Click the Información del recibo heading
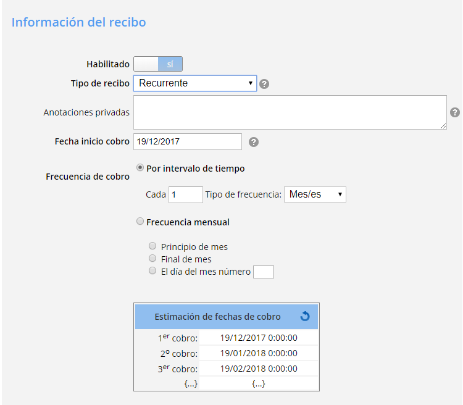Viewport: 463px width, 405px height. pos(79,22)
